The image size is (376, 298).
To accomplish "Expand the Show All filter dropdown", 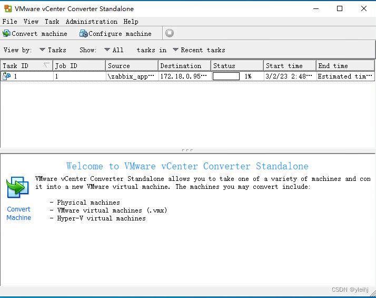I will pos(114,50).
